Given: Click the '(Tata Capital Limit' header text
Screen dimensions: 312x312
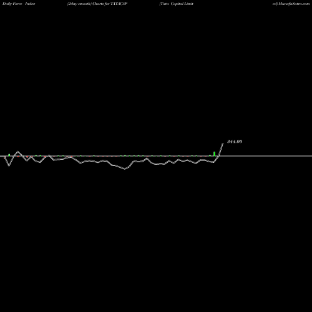Looking at the screenshot, I should [177, 4].
